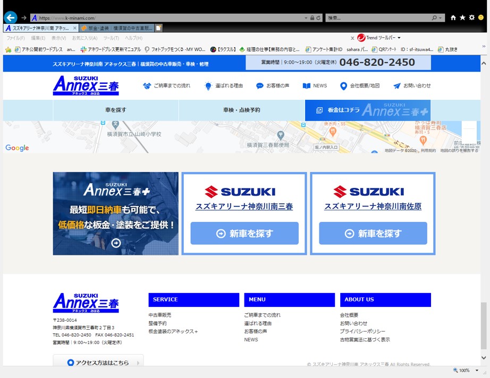Click the paper plane icon beside お問い合わせ
This screenshot has width=490, height=378.
(x=397, y=86)
